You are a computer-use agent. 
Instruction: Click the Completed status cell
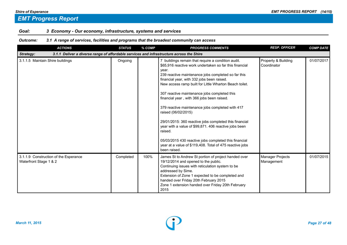click(x=125, y=157)
